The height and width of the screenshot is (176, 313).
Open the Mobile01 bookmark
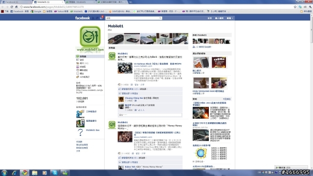(x=76, y=11)
